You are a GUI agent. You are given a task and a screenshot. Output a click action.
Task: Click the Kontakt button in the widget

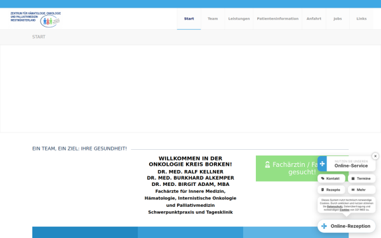(x=331, y=178)
